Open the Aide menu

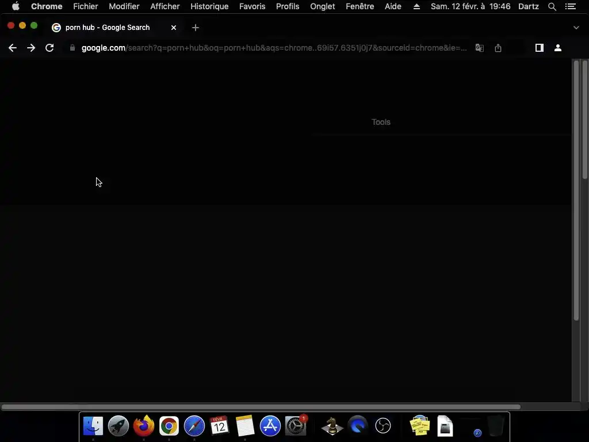click(x=392, y=6)
